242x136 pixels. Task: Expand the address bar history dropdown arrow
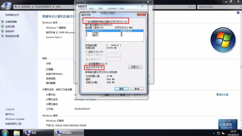point(189,7)
